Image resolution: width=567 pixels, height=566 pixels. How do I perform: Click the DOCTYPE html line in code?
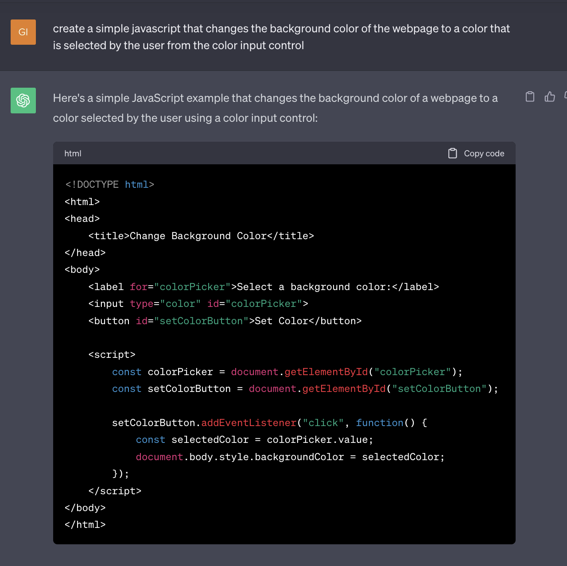109,185
